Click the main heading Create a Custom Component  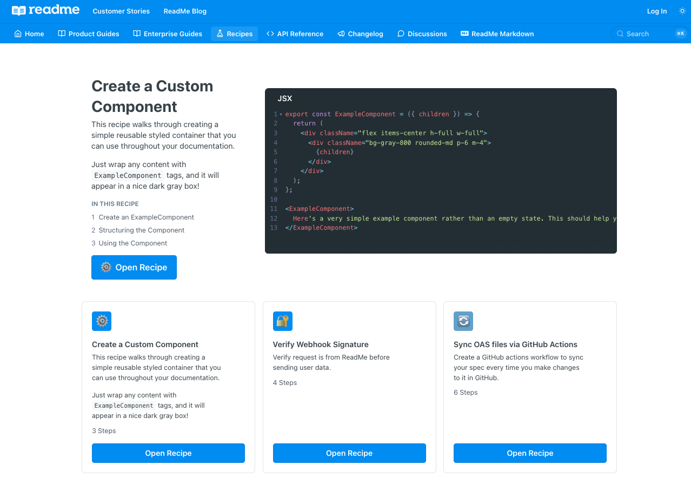pyautogui.click(x=152, y=96)
